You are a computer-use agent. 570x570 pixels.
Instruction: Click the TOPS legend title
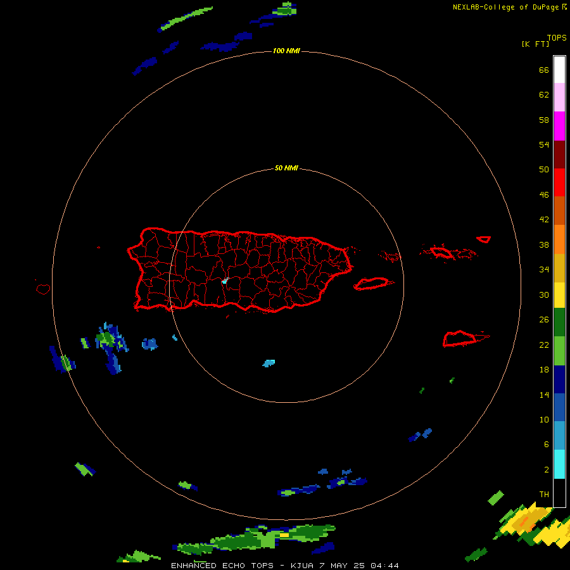pyautogui.click(x=557, y=37)
